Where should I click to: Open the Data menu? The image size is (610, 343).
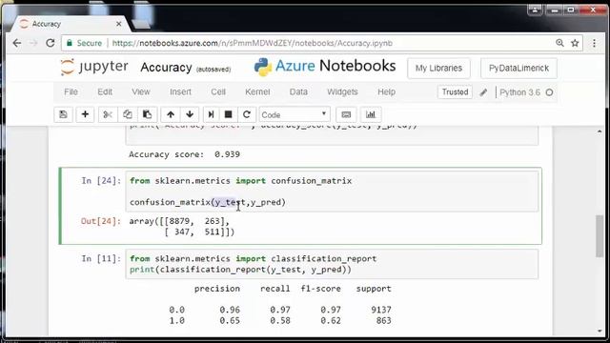click(298, 92)
